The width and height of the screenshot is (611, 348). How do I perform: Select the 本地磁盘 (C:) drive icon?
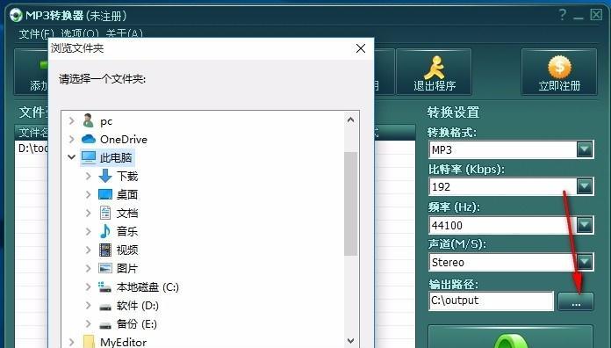104,287
